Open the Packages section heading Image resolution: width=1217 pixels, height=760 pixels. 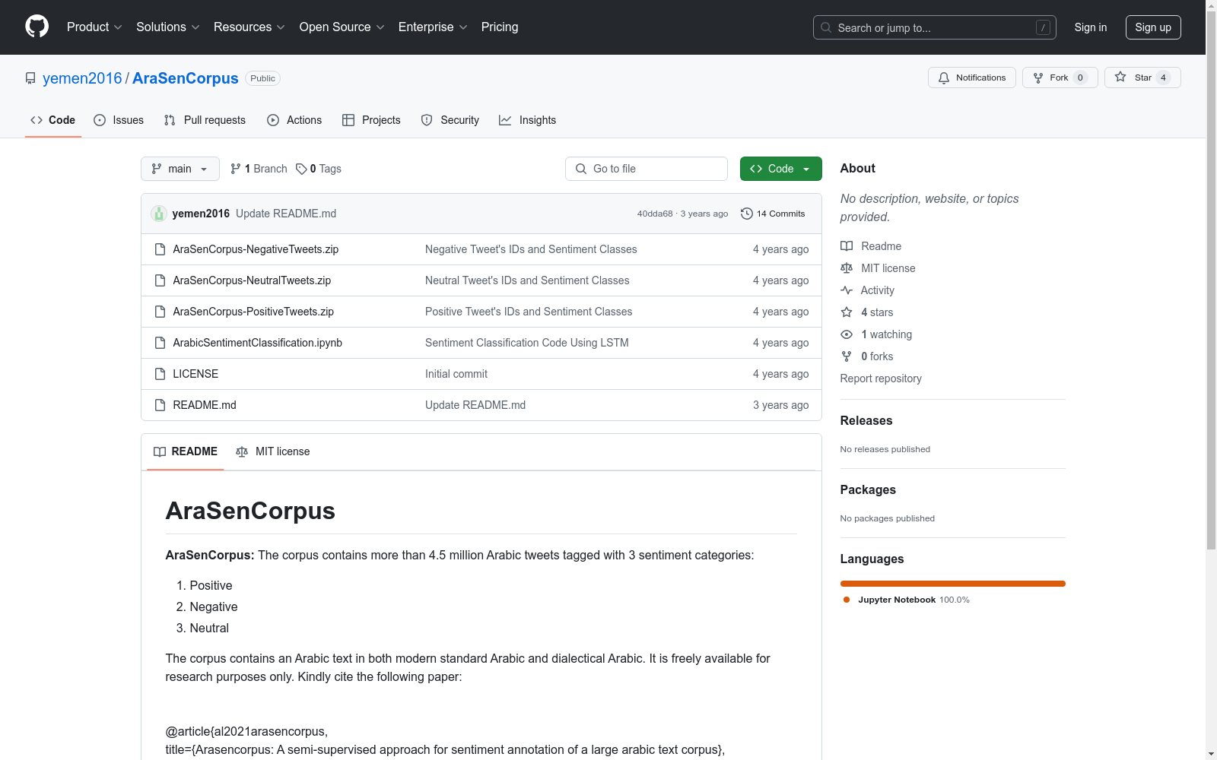(868, 489)
